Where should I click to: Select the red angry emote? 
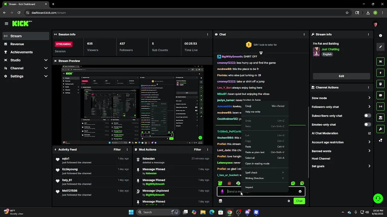(x=229, y=183)
